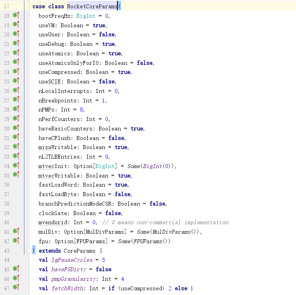296x295 pixels.
Task: Click the clockGate parameter name
Action: (53, 213)
